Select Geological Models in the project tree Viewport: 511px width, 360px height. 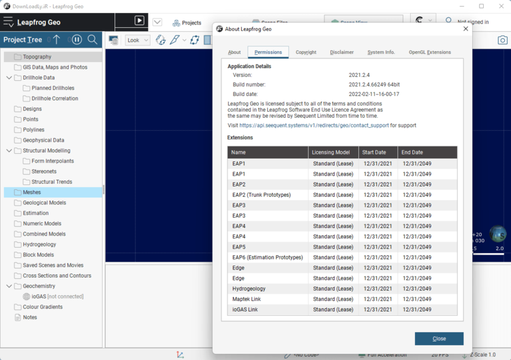pos(44,203)
